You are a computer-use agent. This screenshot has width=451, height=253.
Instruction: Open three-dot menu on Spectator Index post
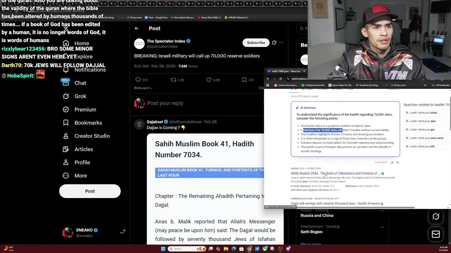click(281, 43)
